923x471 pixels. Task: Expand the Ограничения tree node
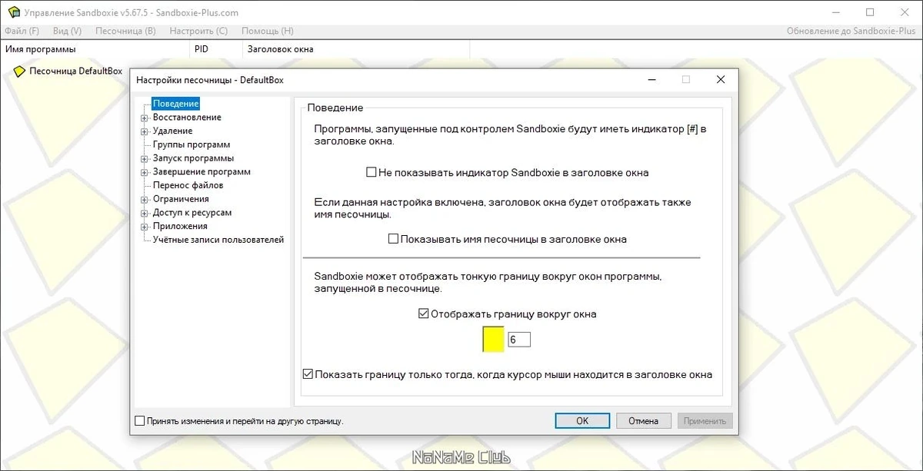144,199
